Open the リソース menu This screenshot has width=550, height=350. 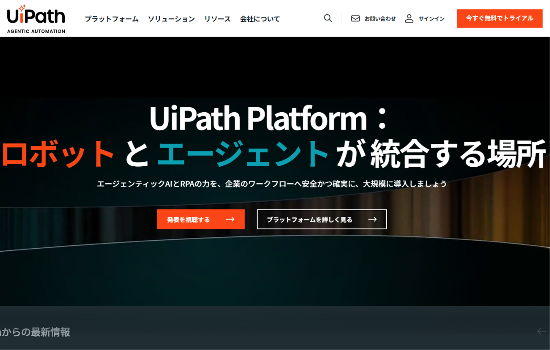217,19
